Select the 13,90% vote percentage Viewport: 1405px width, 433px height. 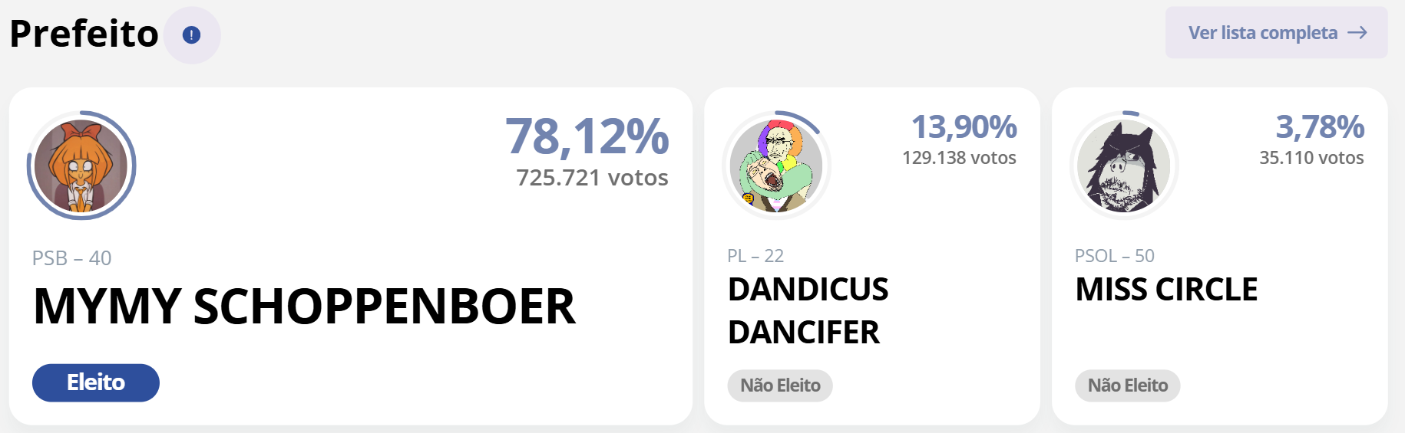pyautogui.click(x=964, y=127)
